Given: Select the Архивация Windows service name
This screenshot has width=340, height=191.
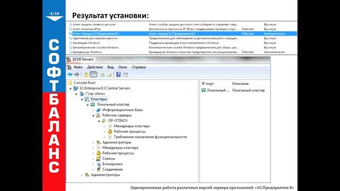Looking at the screenshot, I should click(86, 43).
